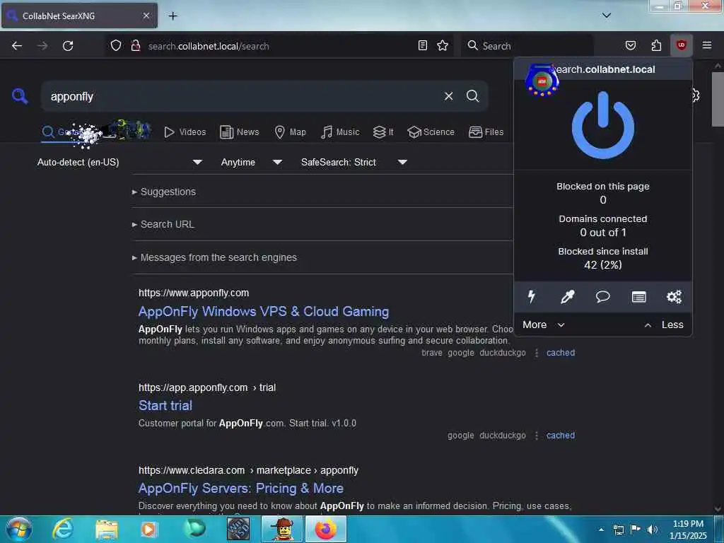Click tracking protection shield icon

click(116, 45)
